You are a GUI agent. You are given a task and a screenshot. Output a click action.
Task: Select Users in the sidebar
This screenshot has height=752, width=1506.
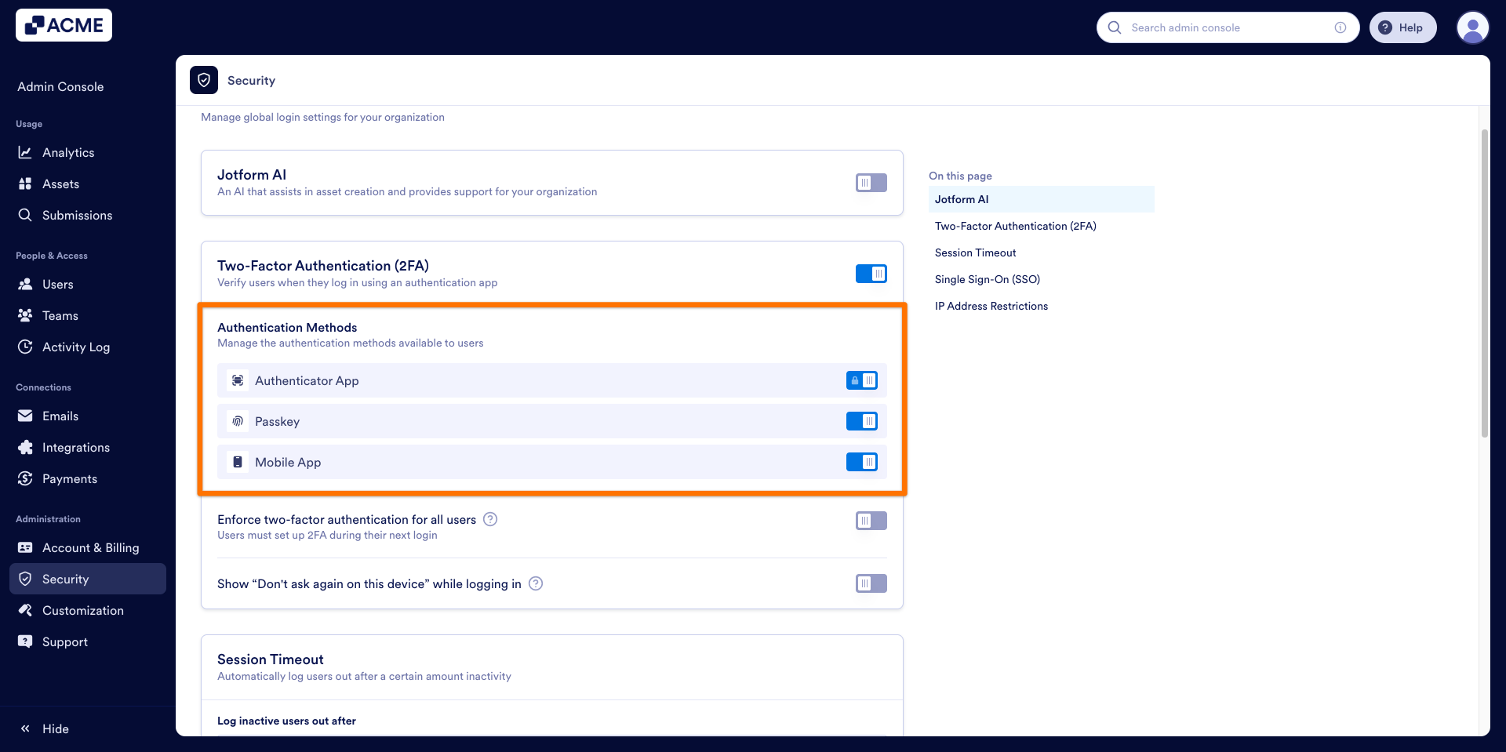[x=58, y=284]
